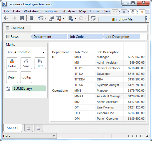This screenshot has height=141, width=152.
Task: Open the Worksheet menu
Action: click(x=32, y=11)
